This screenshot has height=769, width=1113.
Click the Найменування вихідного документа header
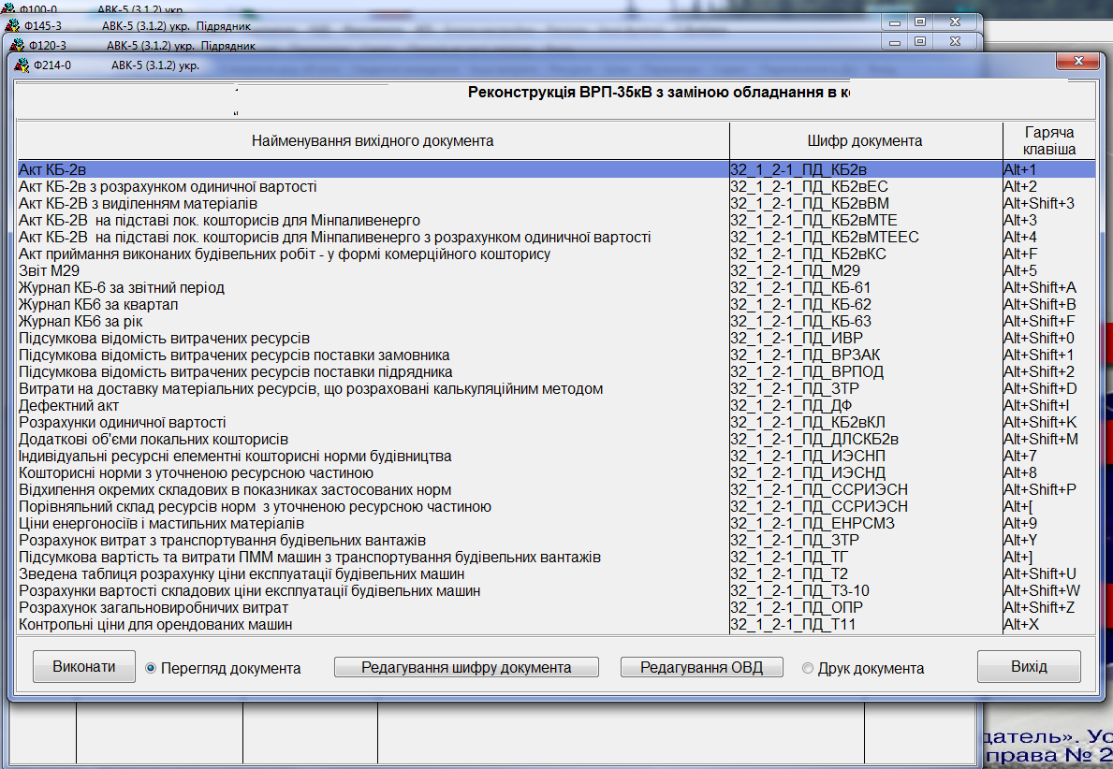372,141
